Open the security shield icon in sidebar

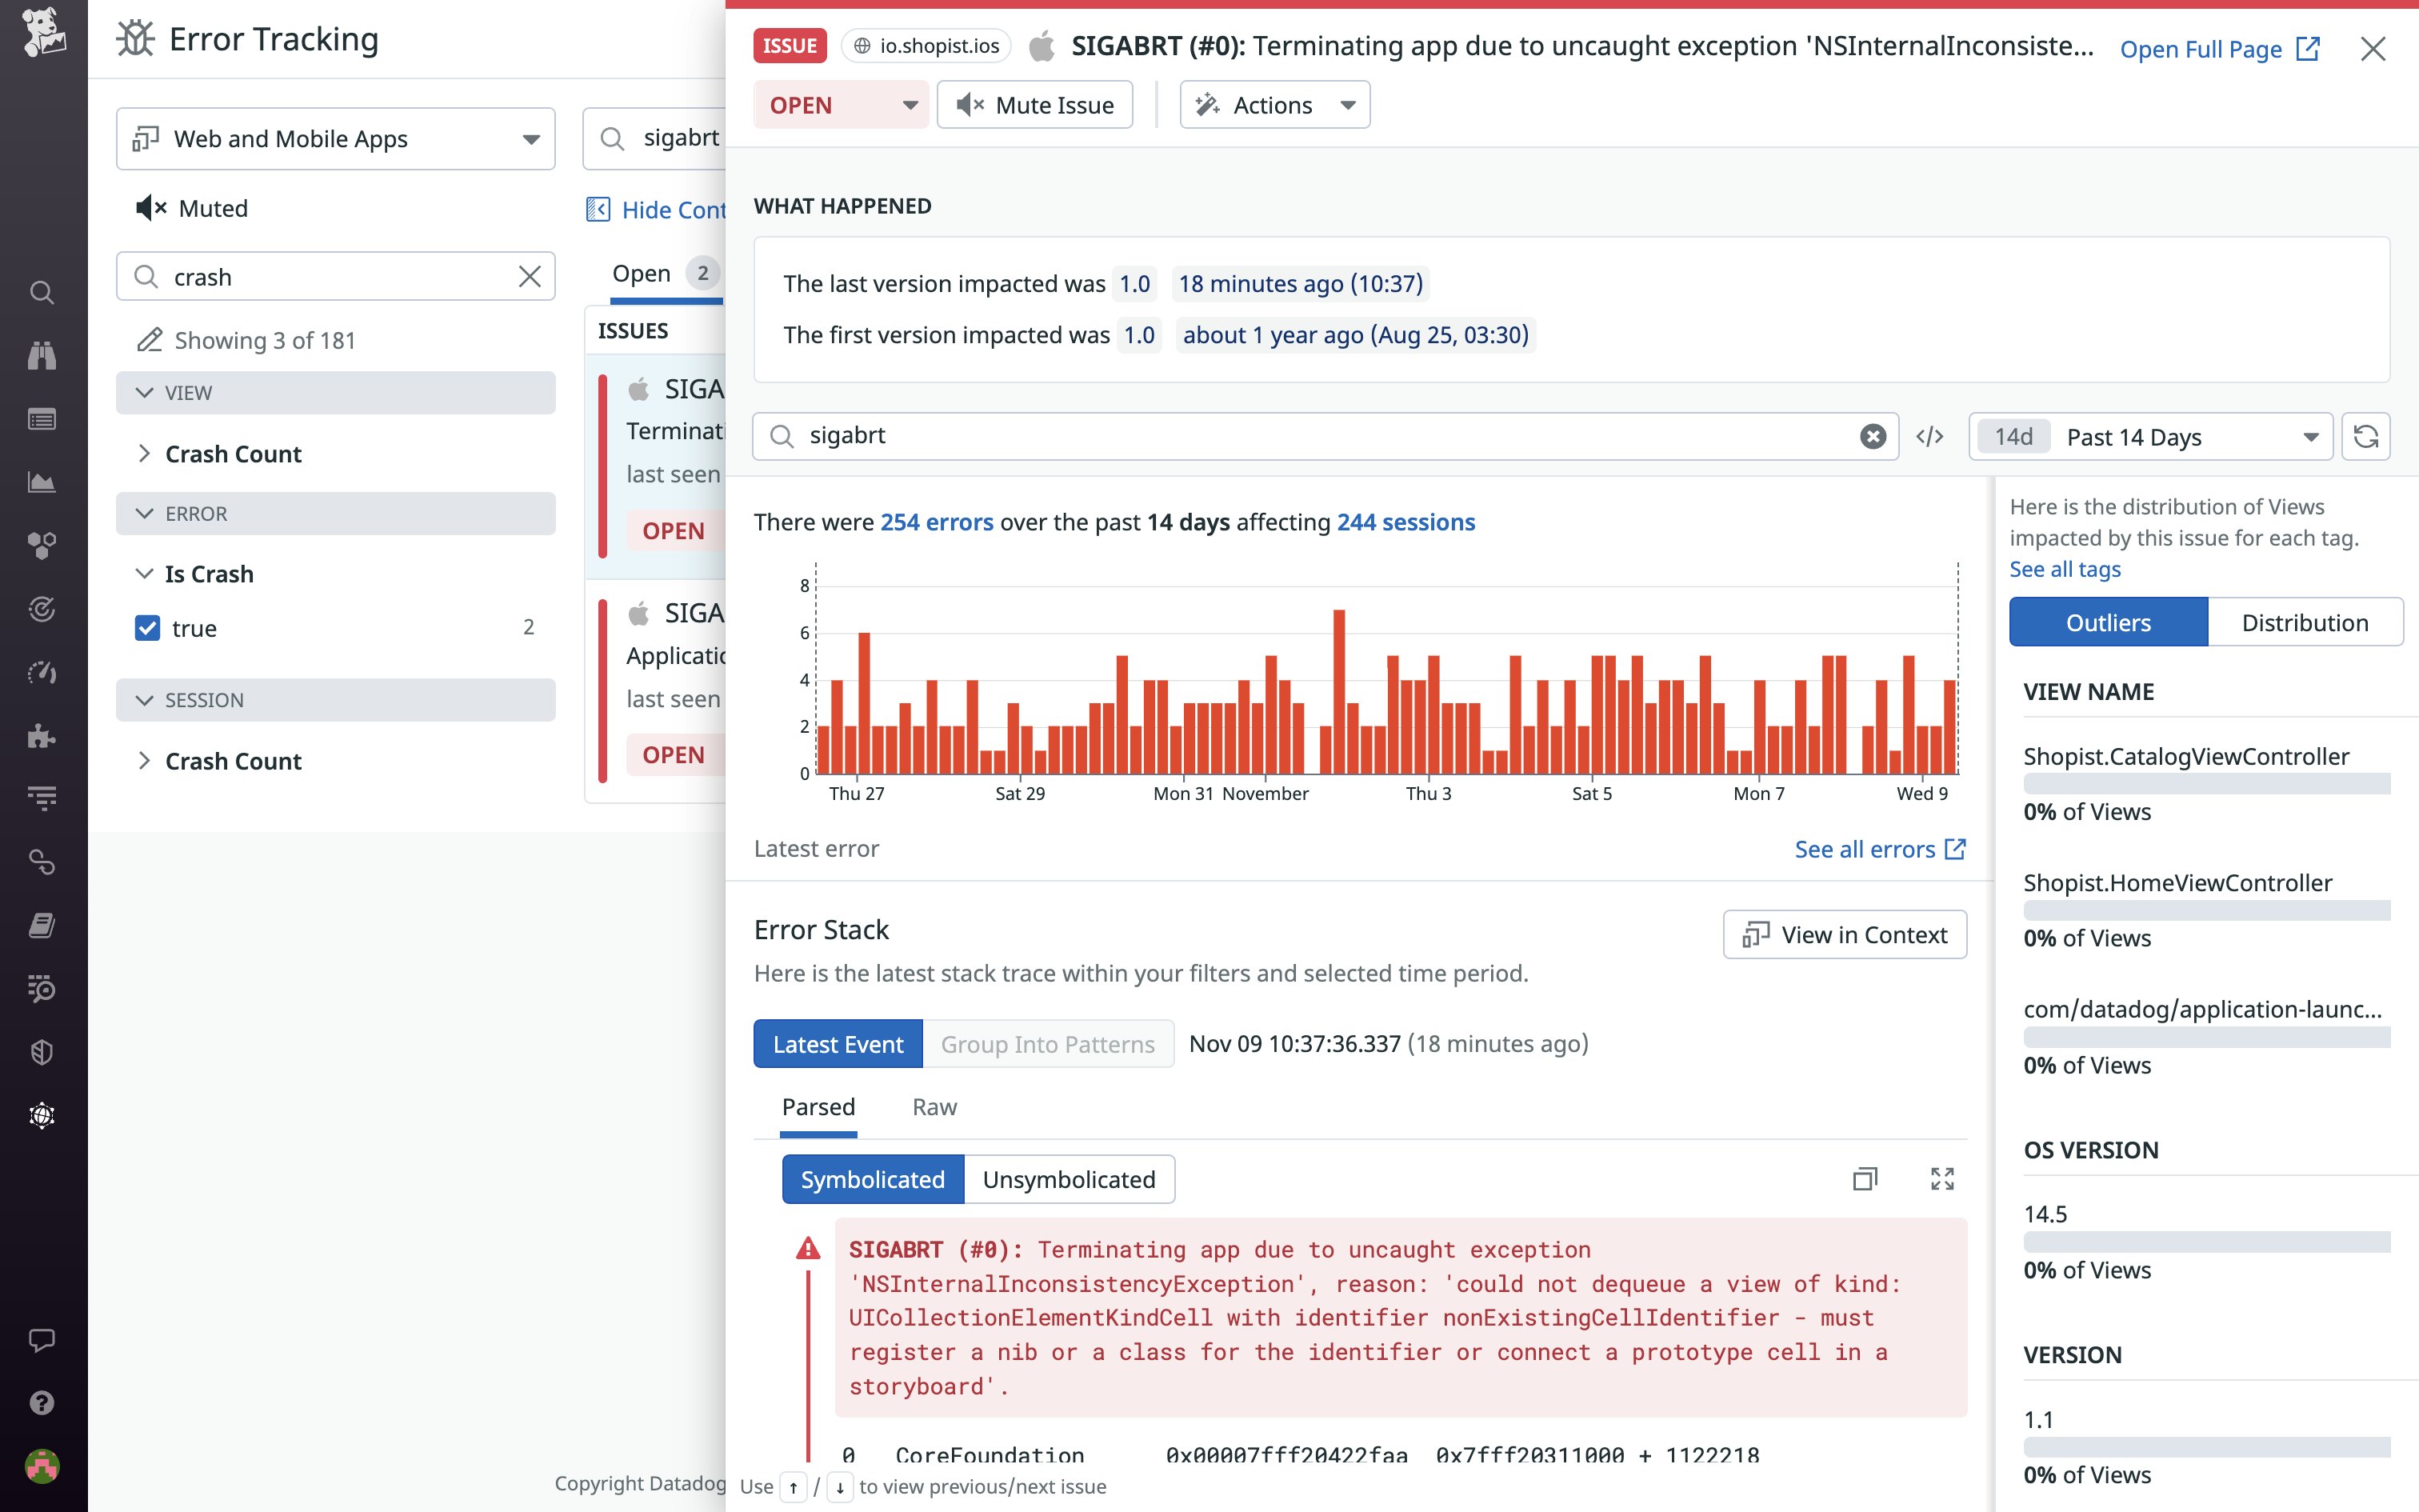tap(42, 1051)
